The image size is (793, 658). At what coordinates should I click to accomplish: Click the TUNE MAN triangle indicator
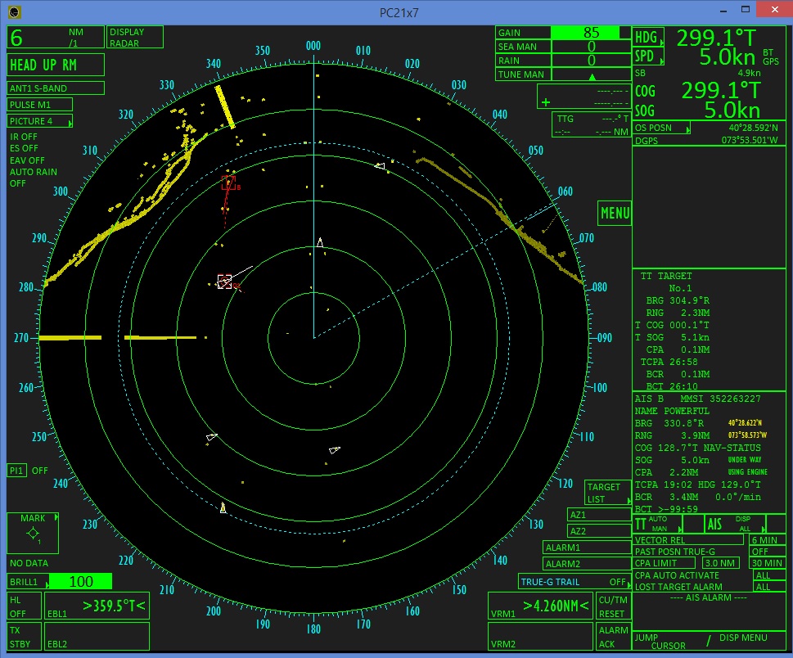tap(592, 75)
